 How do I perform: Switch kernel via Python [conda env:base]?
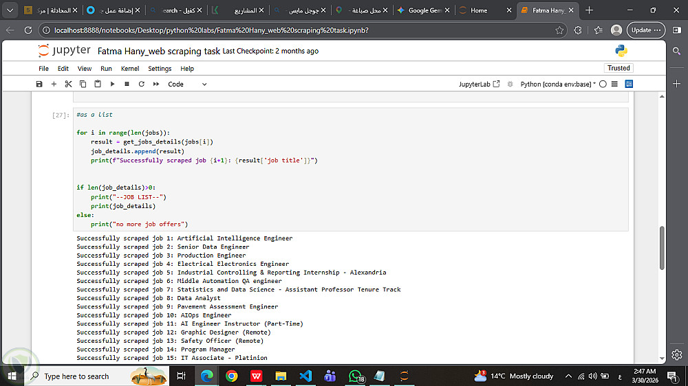558,84
